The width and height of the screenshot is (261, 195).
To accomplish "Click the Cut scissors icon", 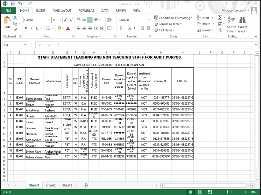I will [x=15, y=18].
